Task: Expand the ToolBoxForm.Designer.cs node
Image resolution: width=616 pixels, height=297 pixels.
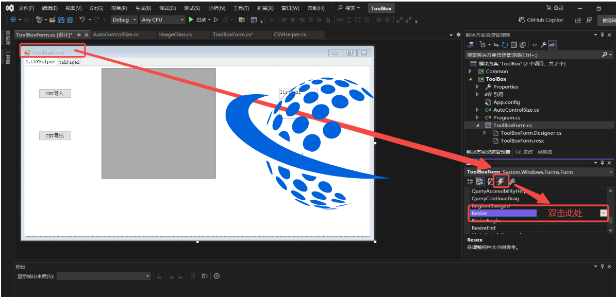Action: point(485,133)
